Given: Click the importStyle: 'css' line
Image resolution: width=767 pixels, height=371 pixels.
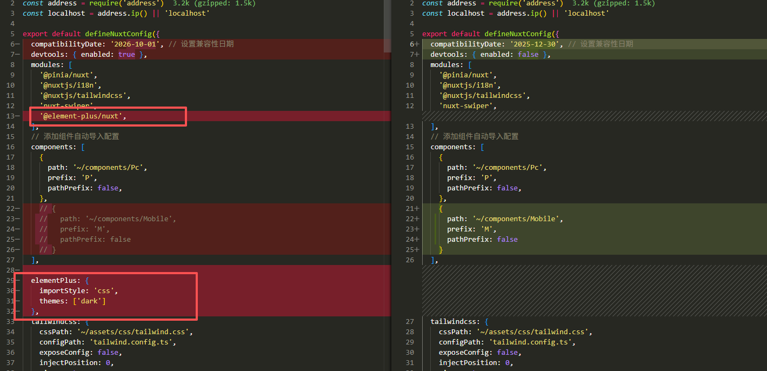Looking at the screenshot, I should click(x=78, y=290).
